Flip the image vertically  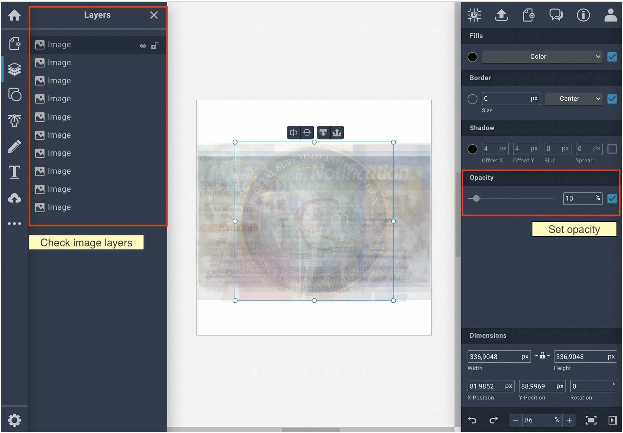click(307, 133)
